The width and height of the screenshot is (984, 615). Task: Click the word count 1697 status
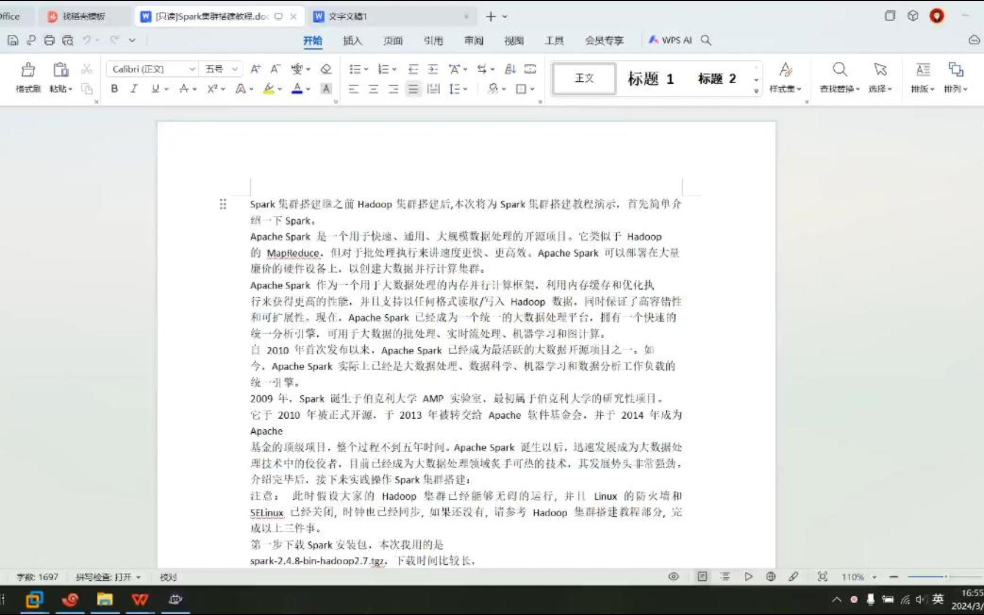tap(37, 577)
